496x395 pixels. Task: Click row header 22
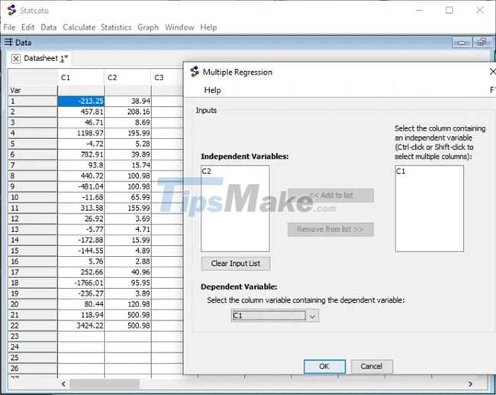coord(33,325)
